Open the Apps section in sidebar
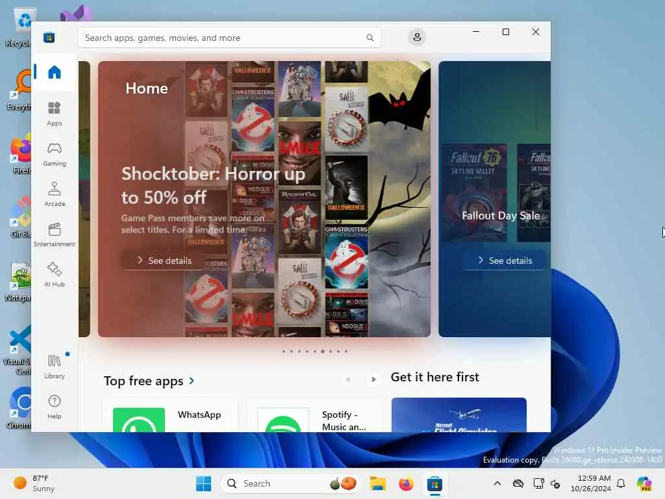 [55, 114]
